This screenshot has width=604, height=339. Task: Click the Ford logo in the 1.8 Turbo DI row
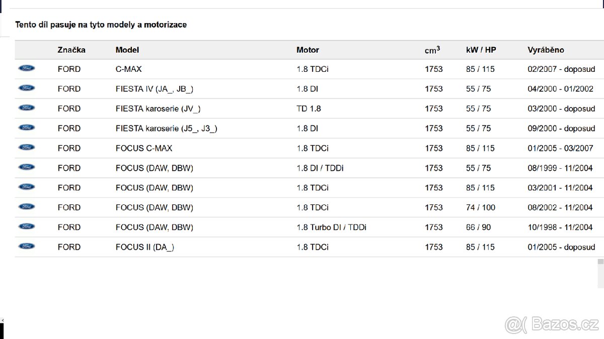27,227
